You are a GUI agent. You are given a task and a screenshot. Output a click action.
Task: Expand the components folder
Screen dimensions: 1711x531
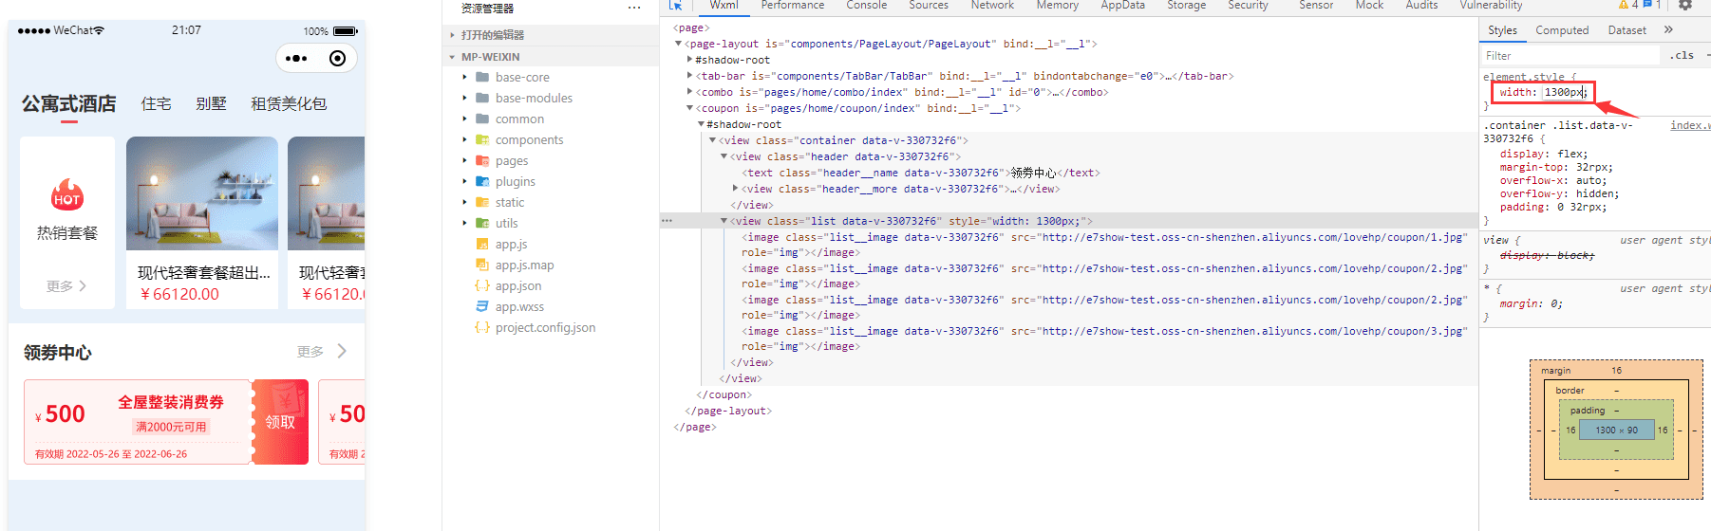click(x=464, y=139)
